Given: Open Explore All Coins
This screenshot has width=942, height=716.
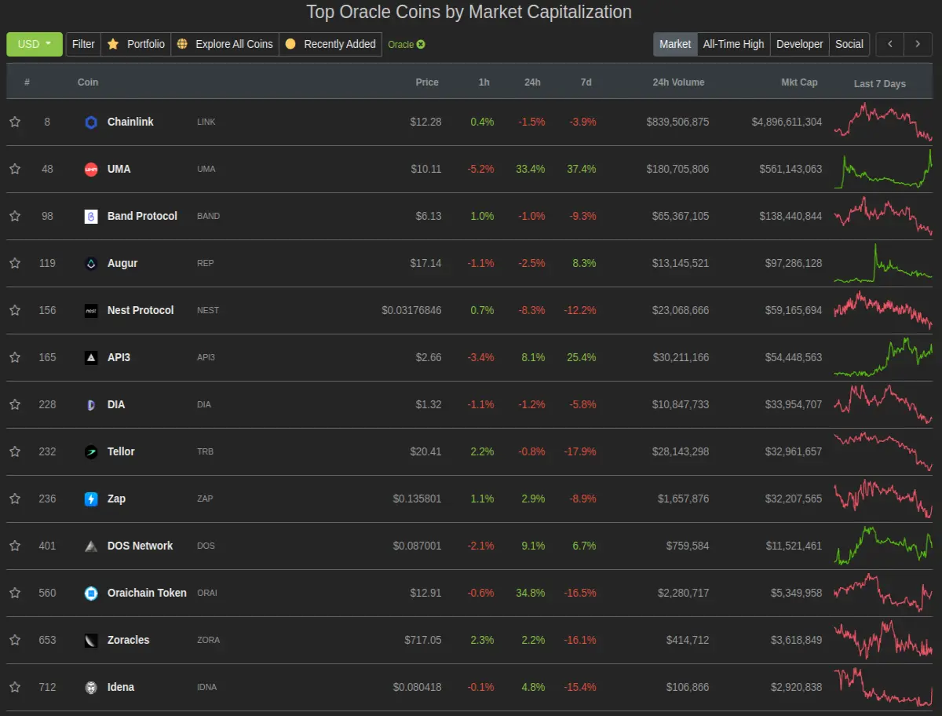Looking at the screenshot, I should pyautogui.click(x=225, y=44).
